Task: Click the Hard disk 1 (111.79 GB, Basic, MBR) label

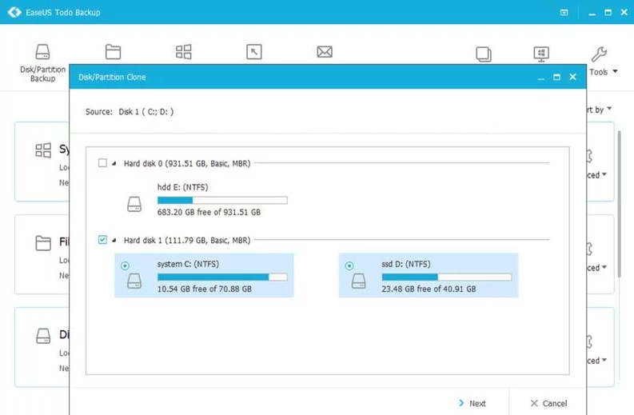Action: (187, 240)
